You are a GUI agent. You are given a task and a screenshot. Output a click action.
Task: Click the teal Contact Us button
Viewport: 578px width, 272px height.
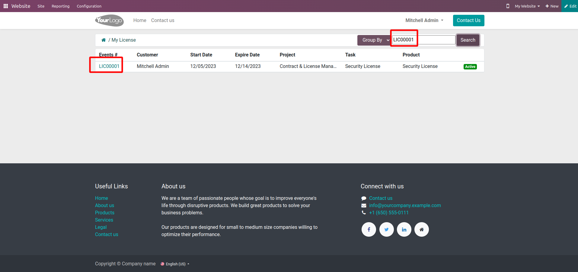(468, 21)
